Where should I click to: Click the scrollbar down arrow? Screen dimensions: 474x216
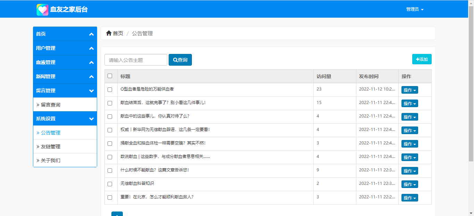click(x=471, y=213)
